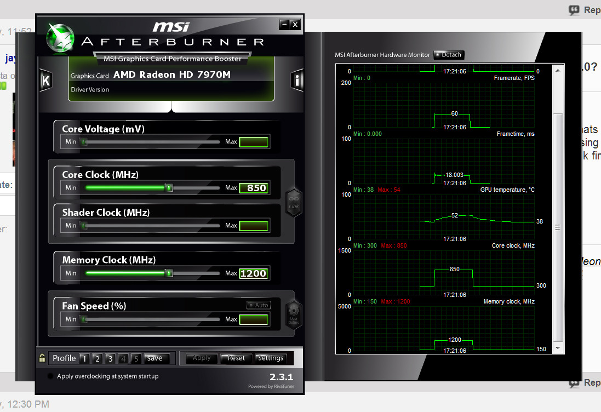Close the Afterburner window

(295, 24)
